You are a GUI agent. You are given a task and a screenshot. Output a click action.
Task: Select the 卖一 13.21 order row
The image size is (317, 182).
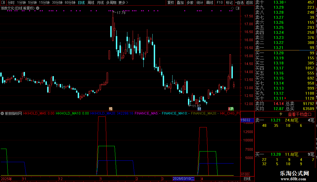(285, 48)
